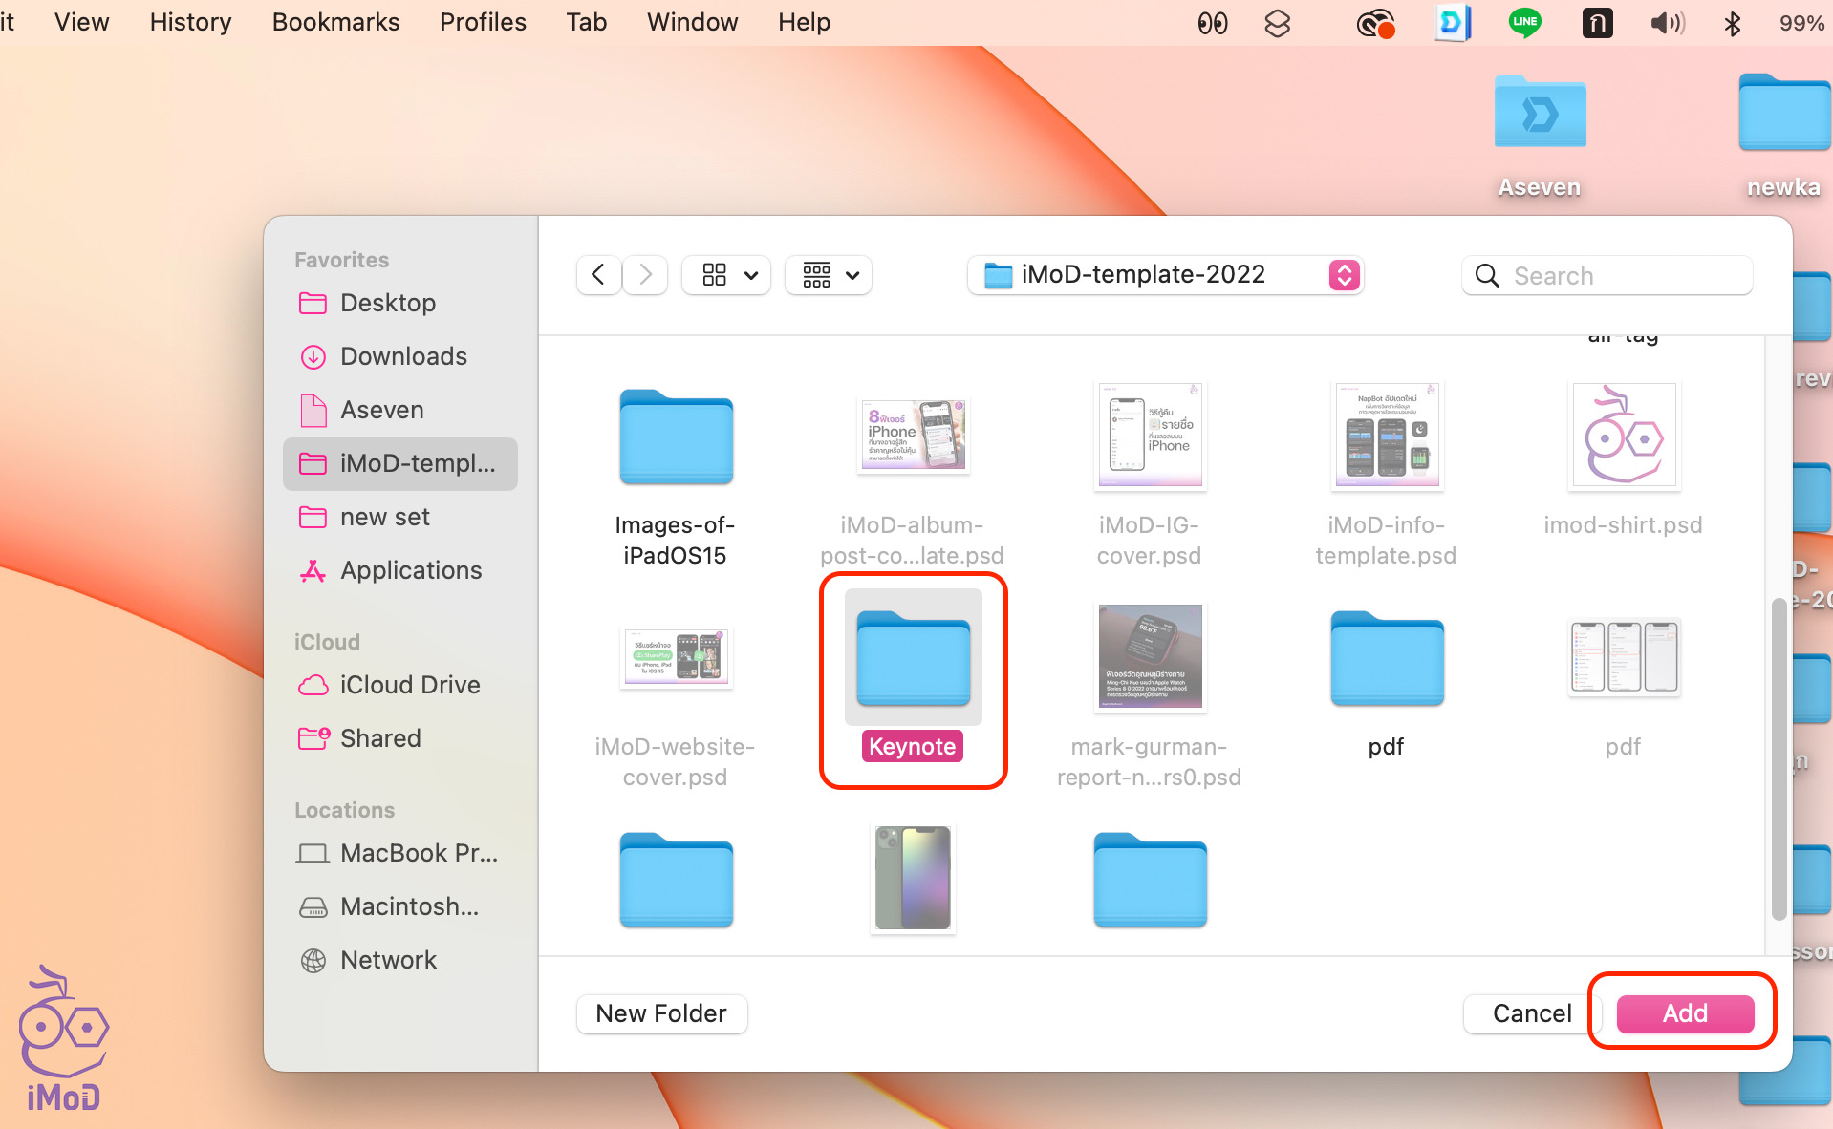The width and height of the screenshot is (1833, 1129).
Task: Open the group-by view dropdown
Action: 830,275
